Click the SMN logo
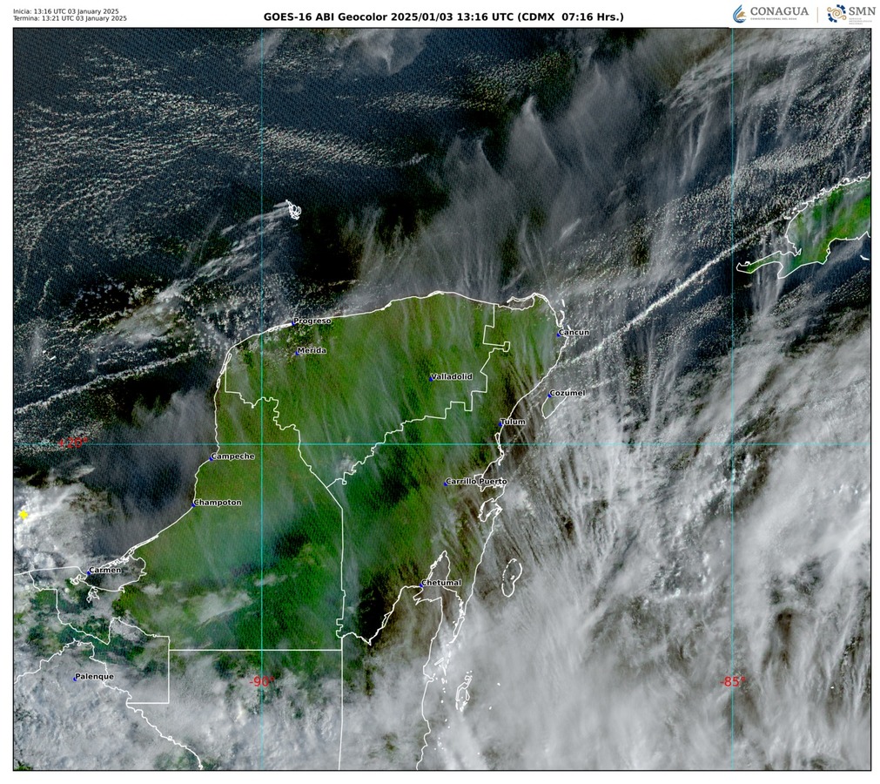The height and width of the screenshot is (784, 880). pyautogui.click(x=848, y=14)
